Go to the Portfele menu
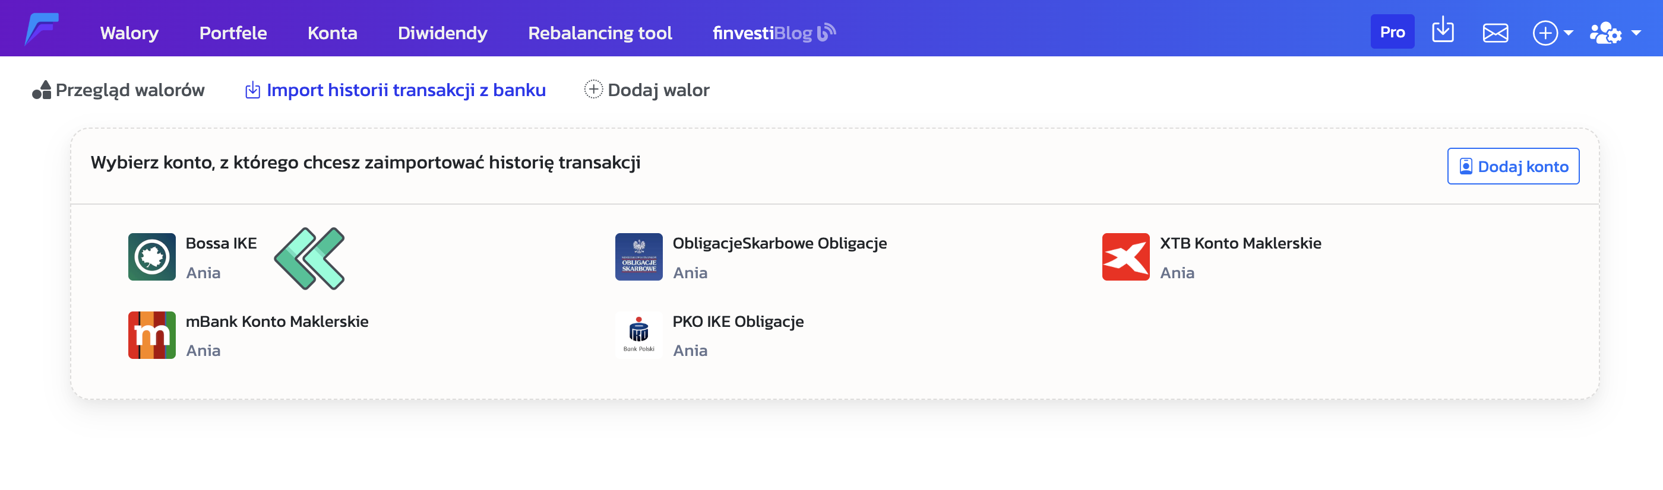1663x490 pixels. tap(233, 33)
